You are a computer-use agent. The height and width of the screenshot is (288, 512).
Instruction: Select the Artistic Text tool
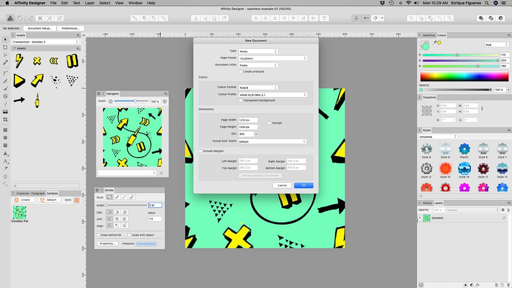pyautogui.click(x=5, y=161)
